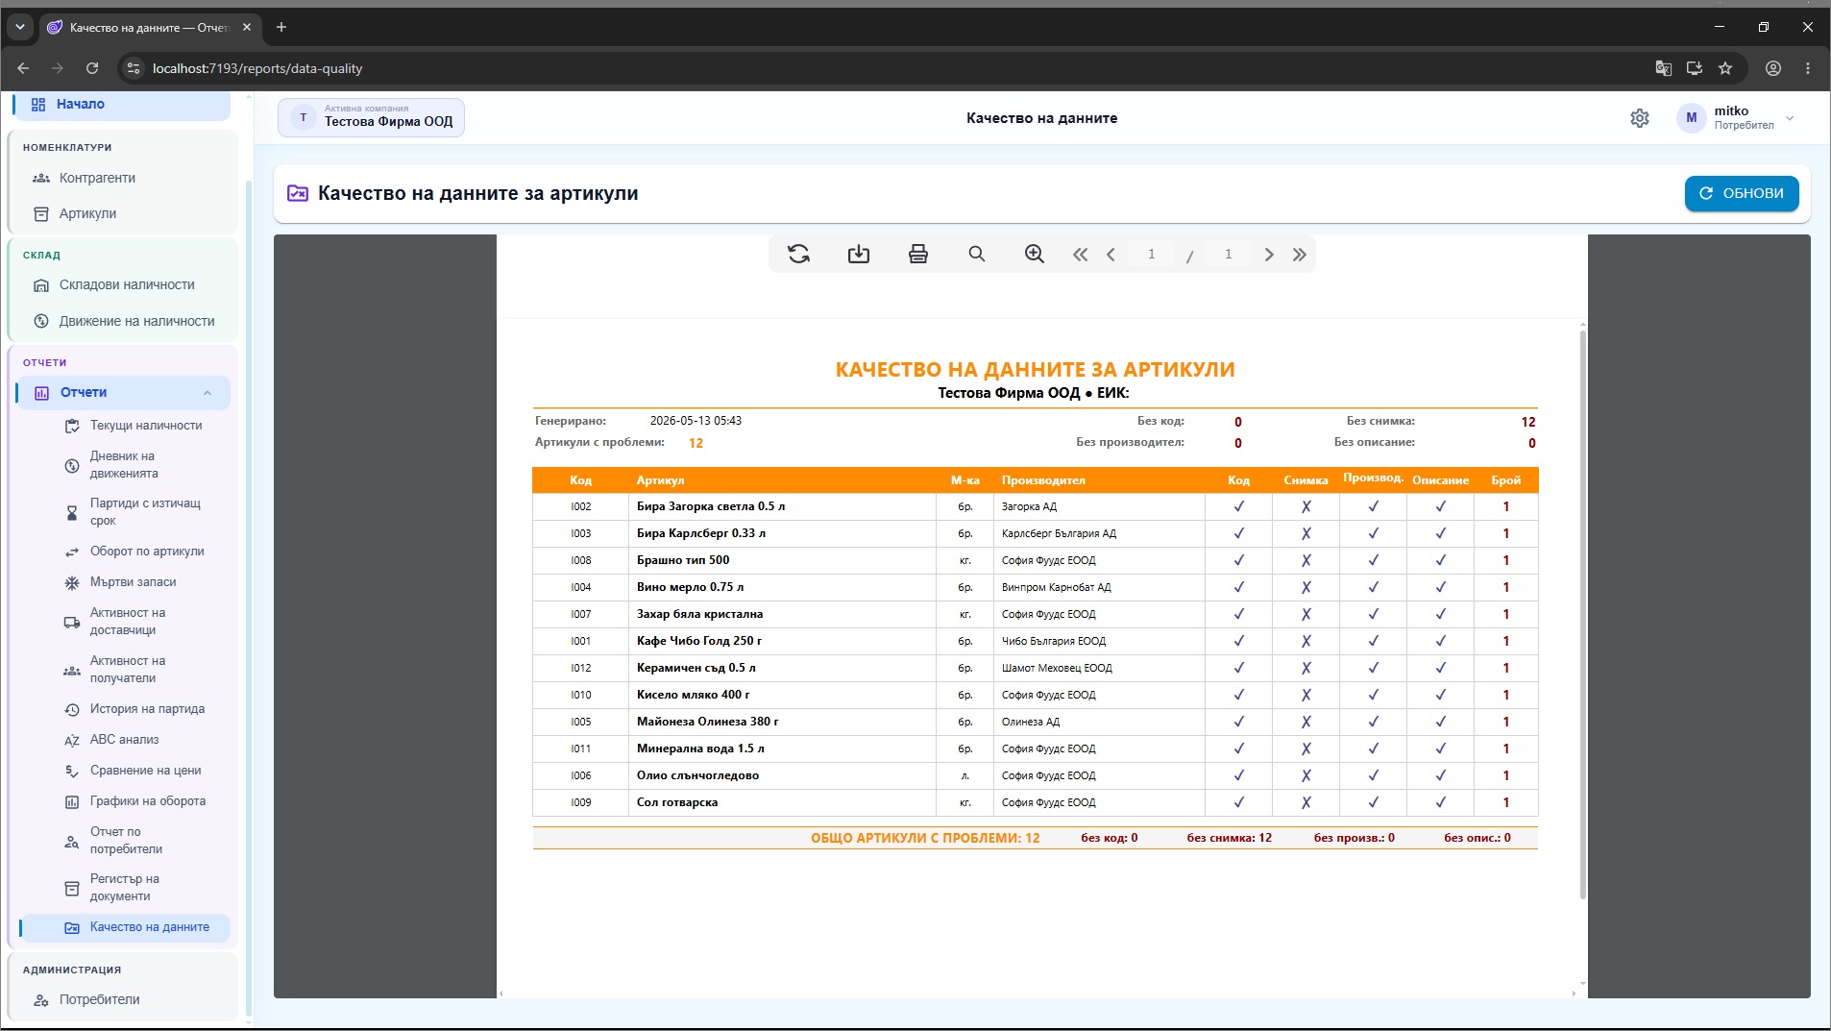Go back in browser history

pos(23,68)
